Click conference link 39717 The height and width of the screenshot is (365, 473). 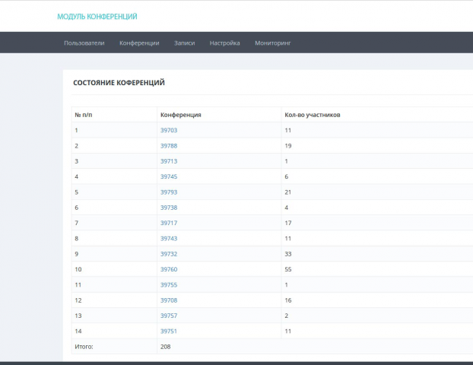coord(169,223)
